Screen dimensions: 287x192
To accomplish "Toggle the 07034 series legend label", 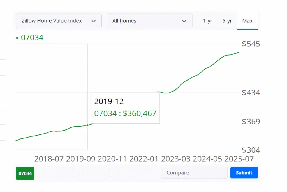I will point(32,38).
